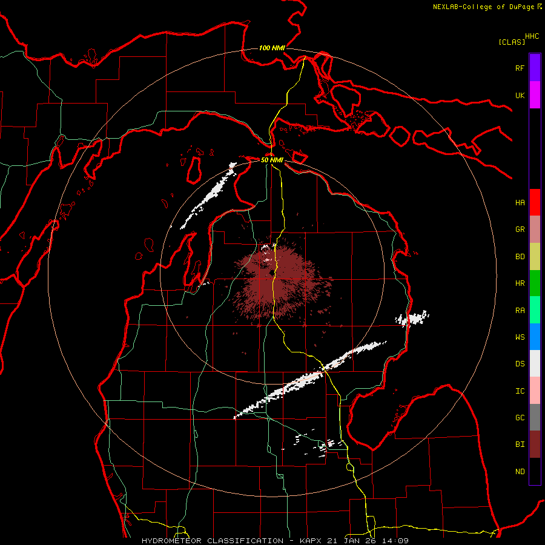Click the BI brown legend swatch
Viewport: 545px width, 545px height.
pos(535,444)
